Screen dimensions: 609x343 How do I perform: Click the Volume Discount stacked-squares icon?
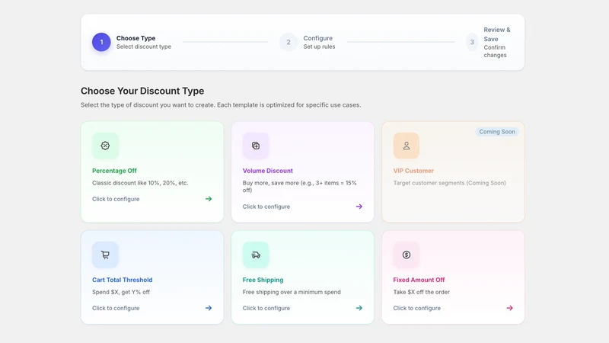pos(256,146)
